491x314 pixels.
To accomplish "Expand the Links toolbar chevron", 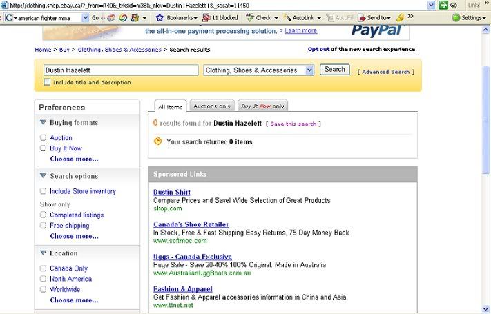I will tap(485, 3).
